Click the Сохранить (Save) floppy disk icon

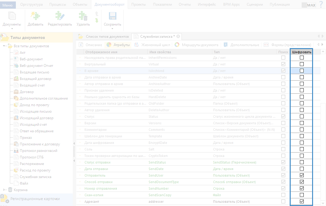pos(112,17)
